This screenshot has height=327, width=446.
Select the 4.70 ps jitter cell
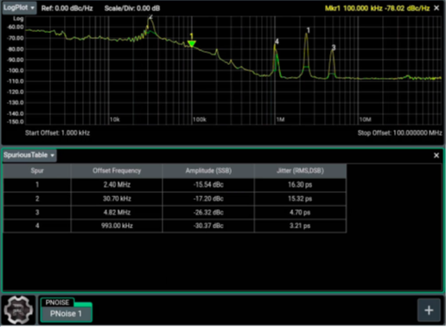click(300, 213)
